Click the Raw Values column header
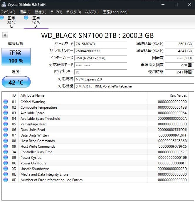Screen dimensions: 195x202 click(178, 95)
